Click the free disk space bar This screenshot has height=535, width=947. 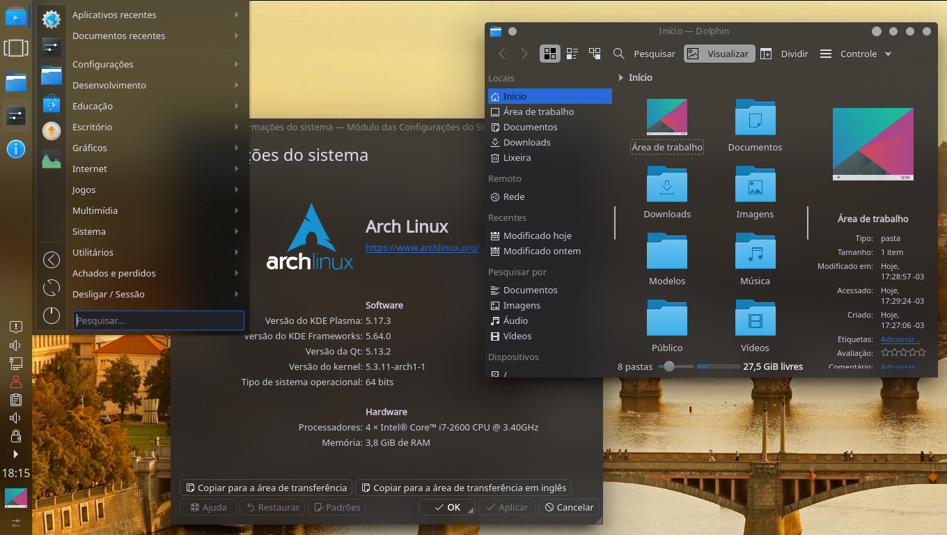pyautogui.click(x=719, y=366)
